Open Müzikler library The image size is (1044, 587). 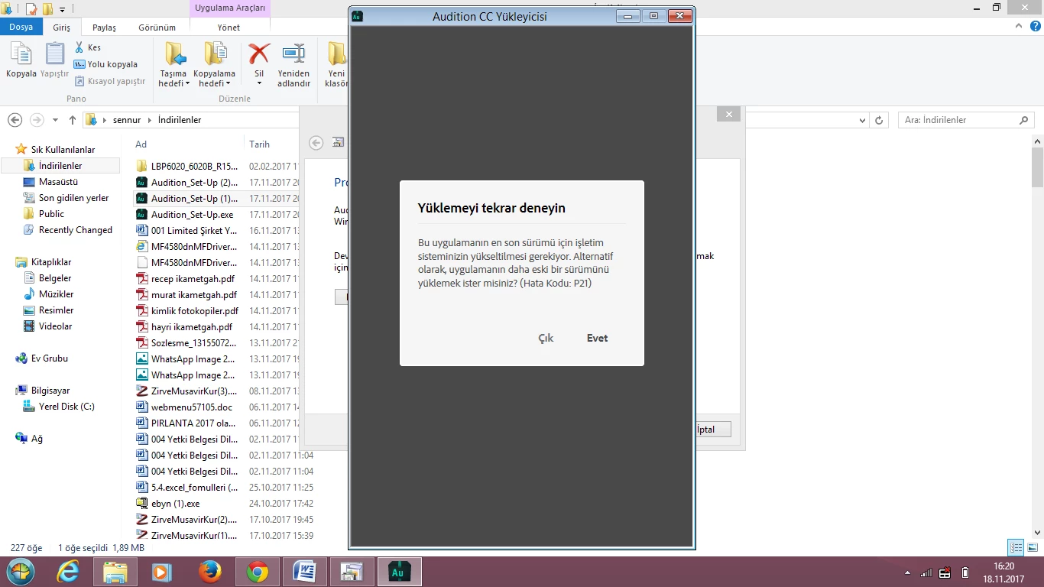[x=56, y=294]
